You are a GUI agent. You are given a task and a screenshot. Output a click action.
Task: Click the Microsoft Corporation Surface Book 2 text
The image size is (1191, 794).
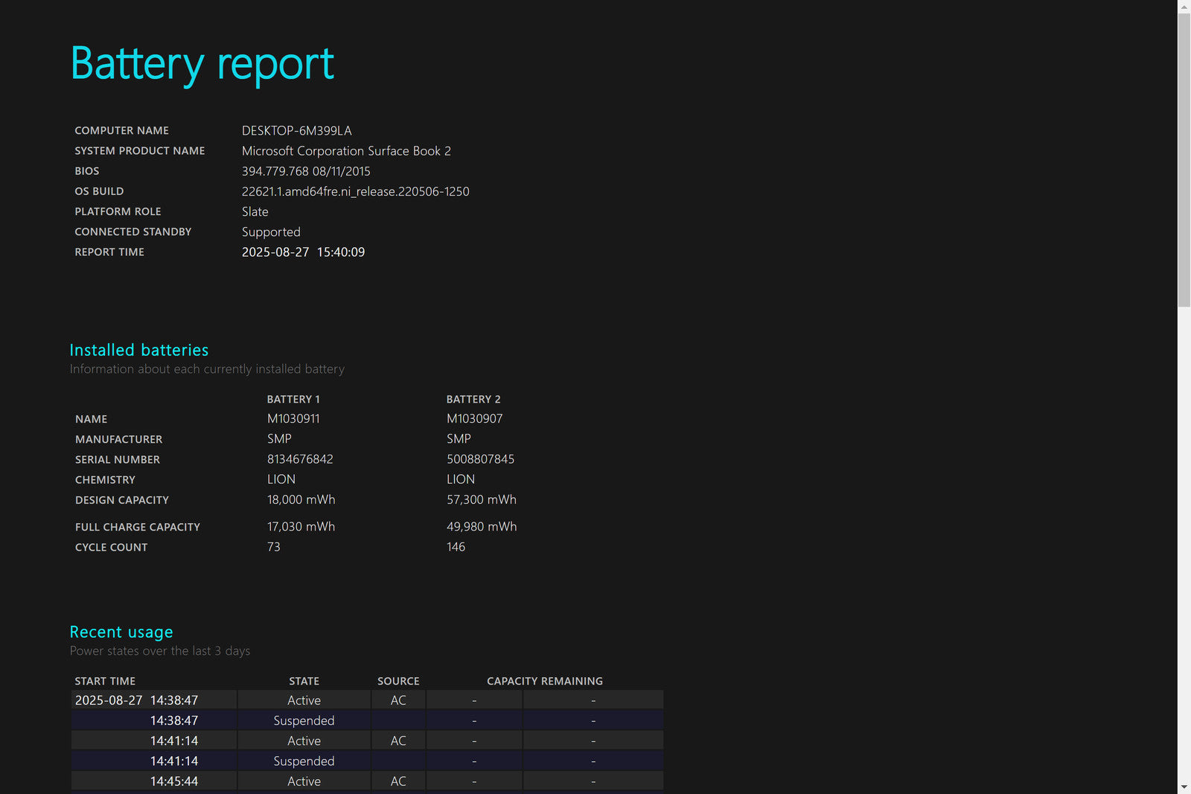(x=346, y=151)
